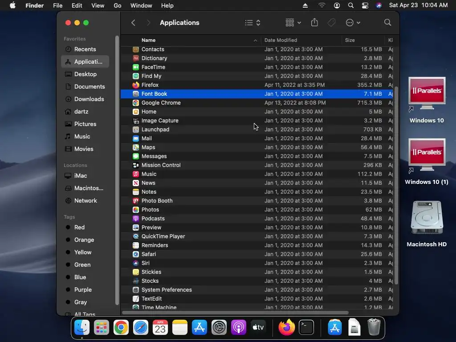Open the File menu

57,5
